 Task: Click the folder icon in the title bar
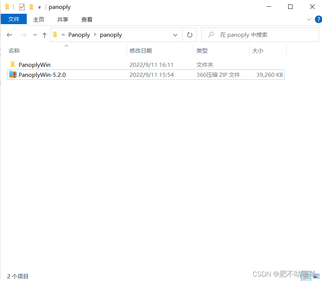pos(8,7)
